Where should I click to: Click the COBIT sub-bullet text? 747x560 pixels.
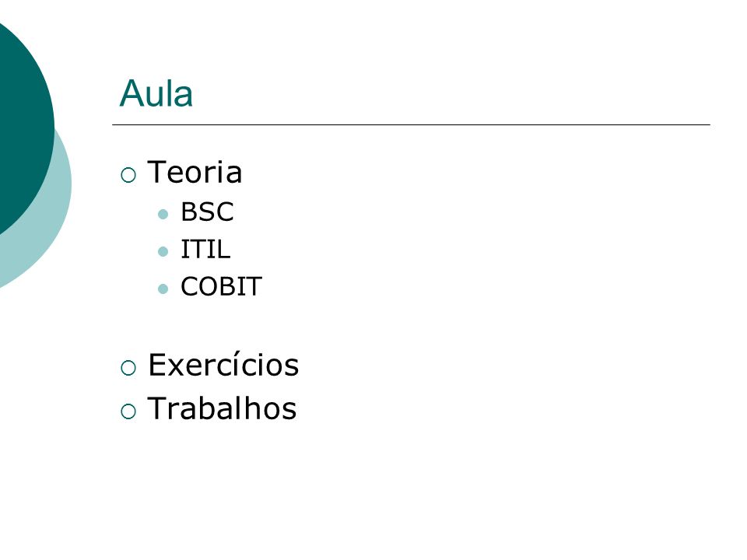coord(221,286)
